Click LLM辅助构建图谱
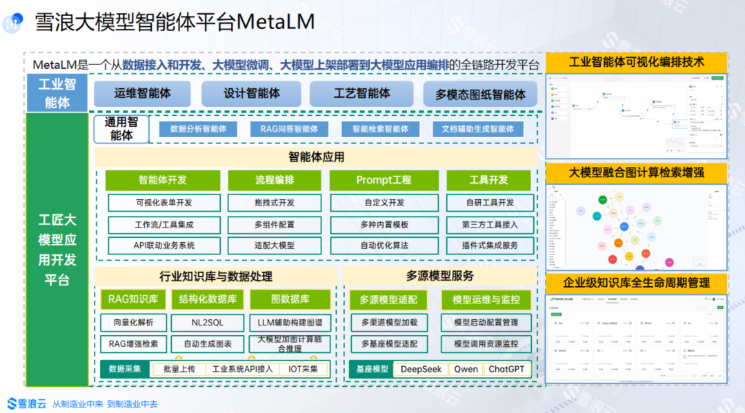Image resolution: width=745 pixels, height=413 pixels. point(290,322)
